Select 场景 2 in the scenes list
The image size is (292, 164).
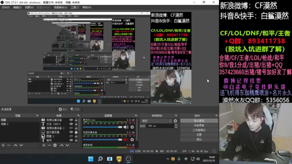[20, 124]
